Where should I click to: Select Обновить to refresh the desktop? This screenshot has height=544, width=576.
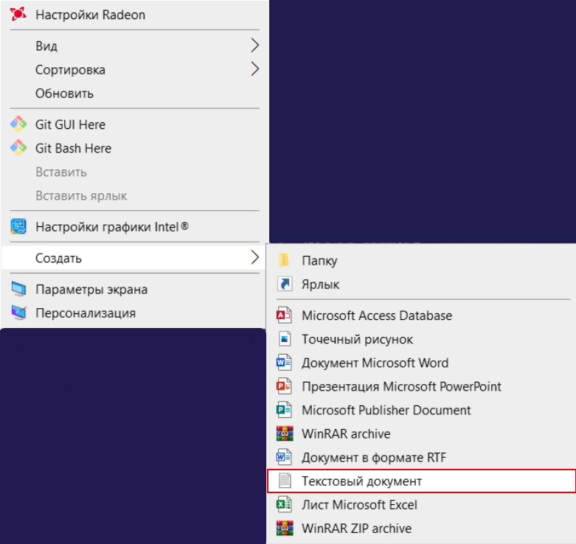133,93
